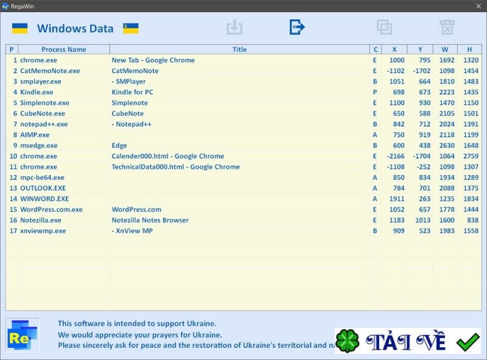487x360 pixels.
Task: Click the Calender000.html - Google Chrome title
Action: click(168, 156)
